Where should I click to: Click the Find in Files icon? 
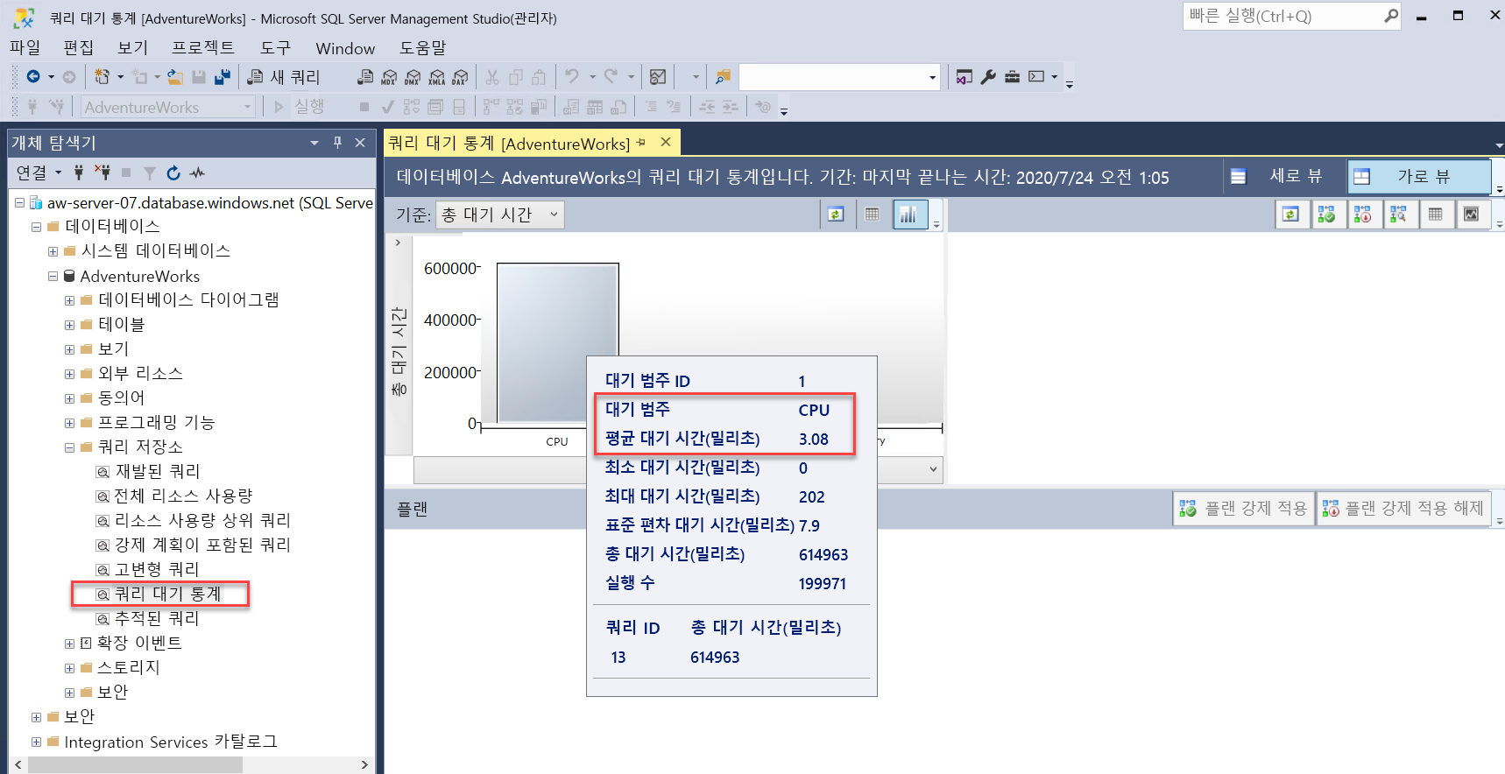click(x=723, y=77)
